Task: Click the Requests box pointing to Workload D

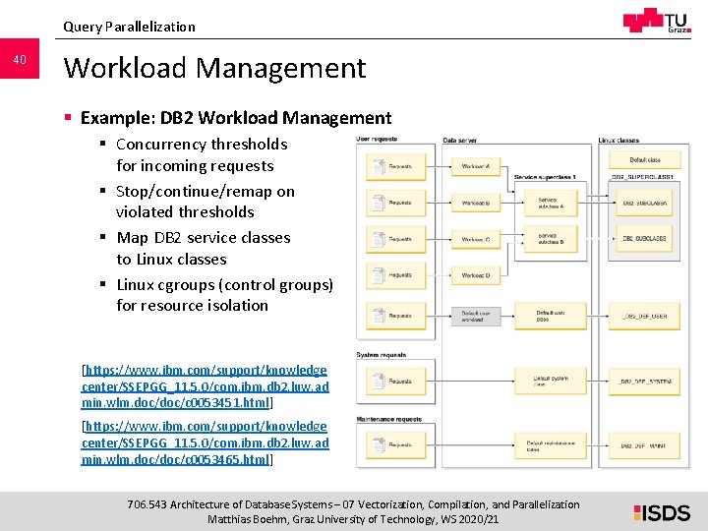Action: 395,275
